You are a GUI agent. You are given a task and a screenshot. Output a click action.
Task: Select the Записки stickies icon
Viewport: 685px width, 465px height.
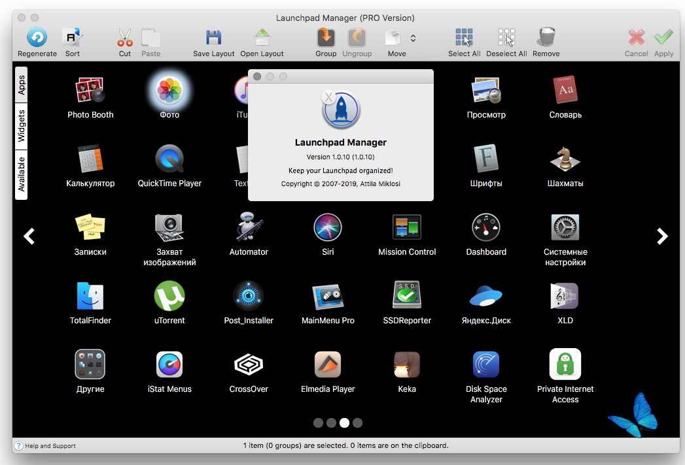pyautogui.click(x=90, y=227)
